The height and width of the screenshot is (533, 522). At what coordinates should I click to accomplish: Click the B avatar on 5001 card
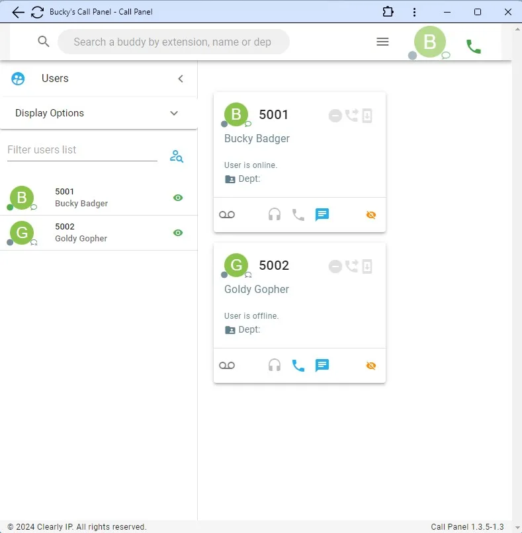(x=236, y=114)
